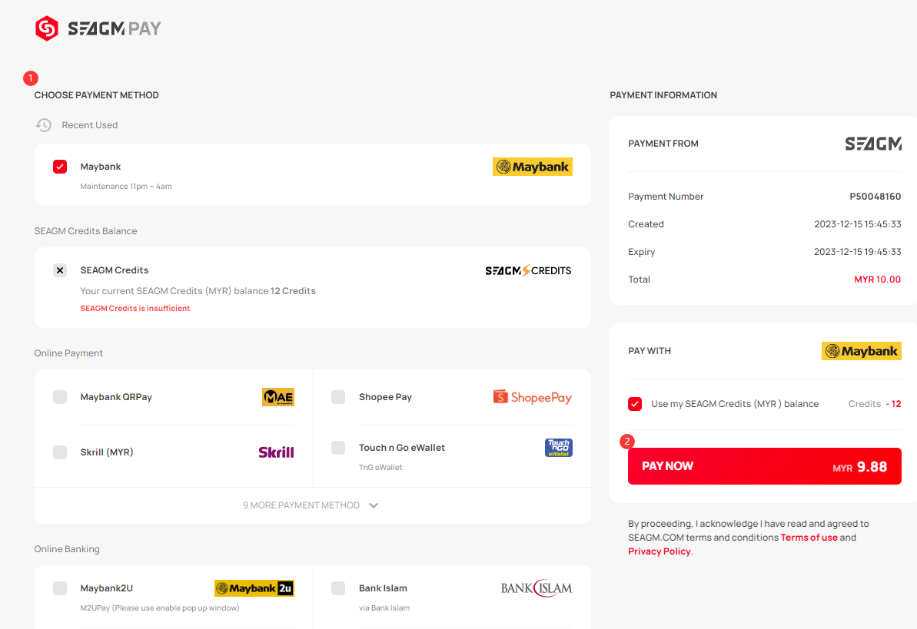Open the Terms of use link

coord(809,537)
